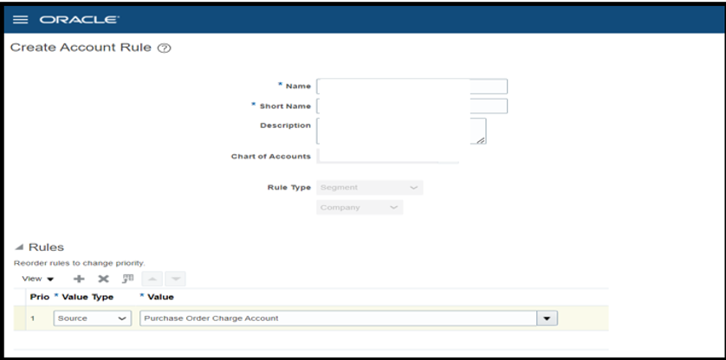Click into the Short Name field
This screenshot has width=726, height=360.
[412, 106]
